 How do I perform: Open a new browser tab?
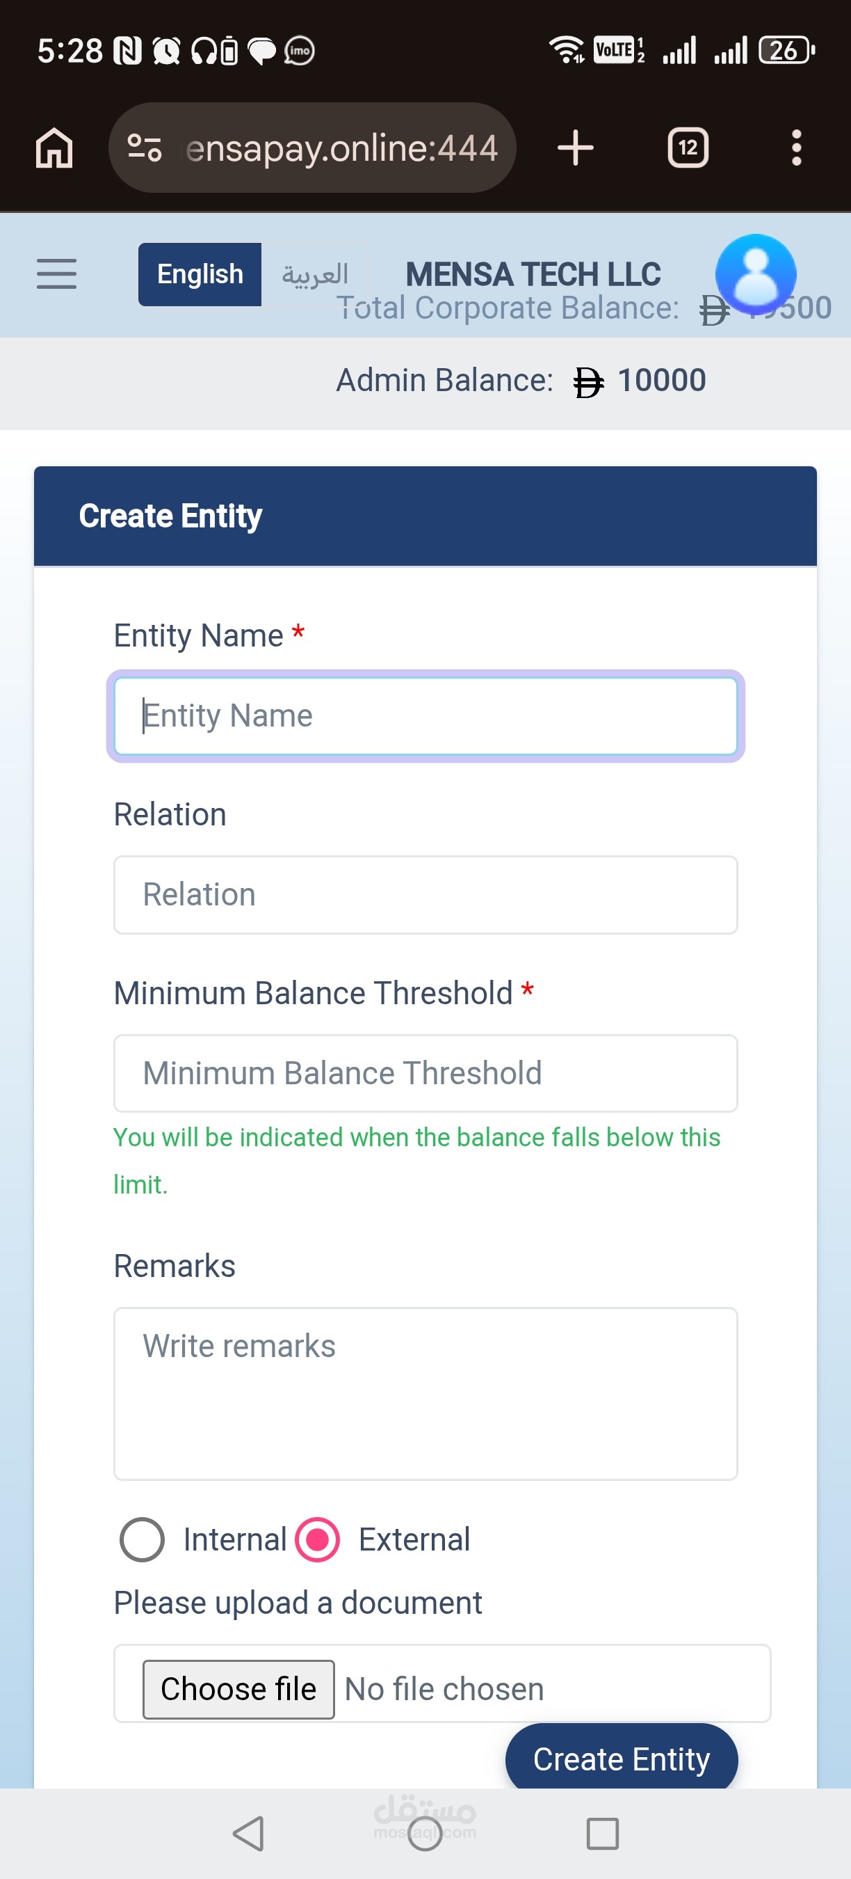(x=575, y=148)
